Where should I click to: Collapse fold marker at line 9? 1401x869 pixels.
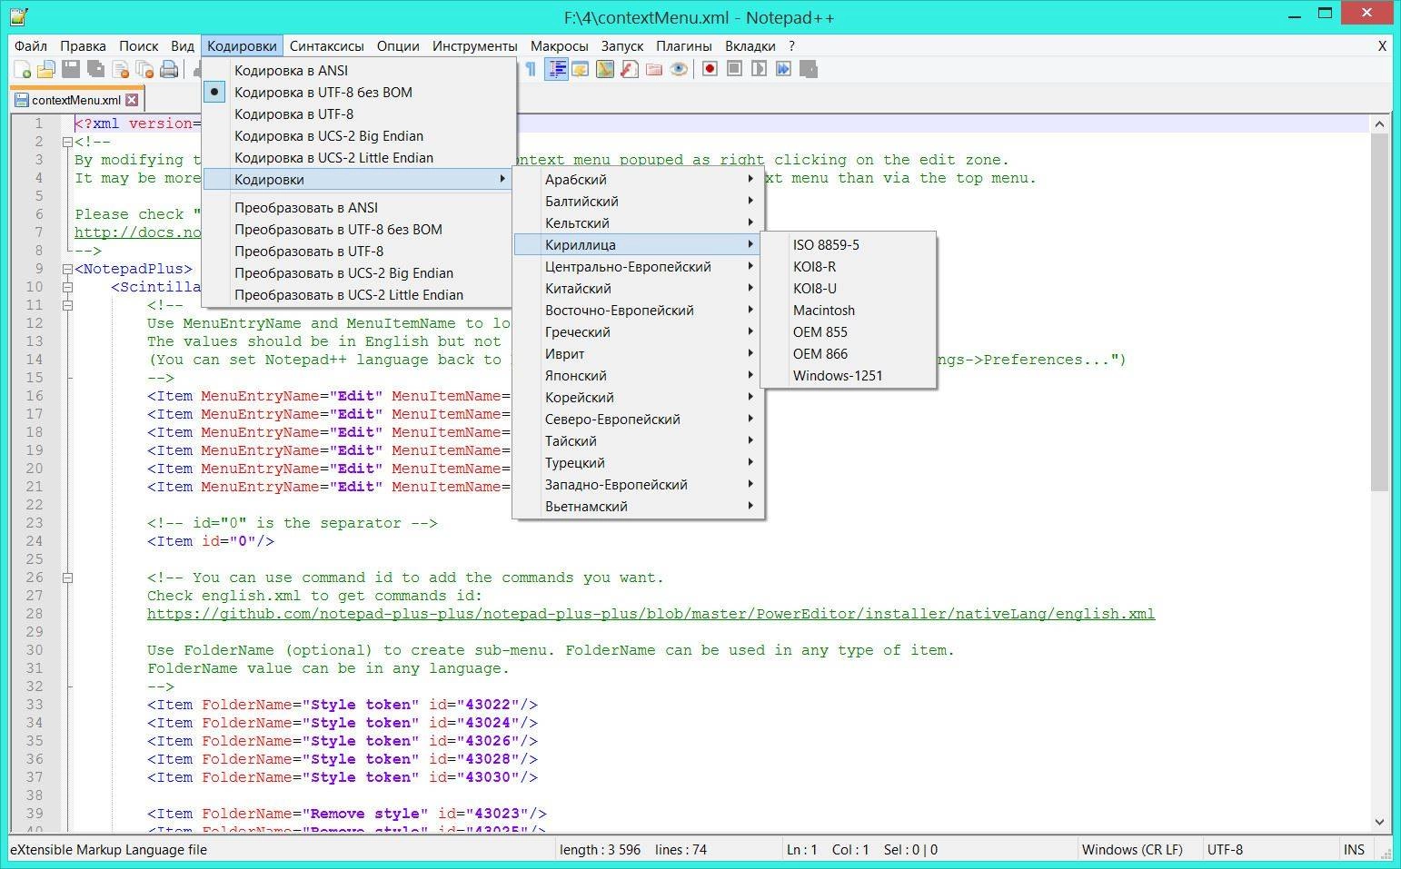(67, 269)
